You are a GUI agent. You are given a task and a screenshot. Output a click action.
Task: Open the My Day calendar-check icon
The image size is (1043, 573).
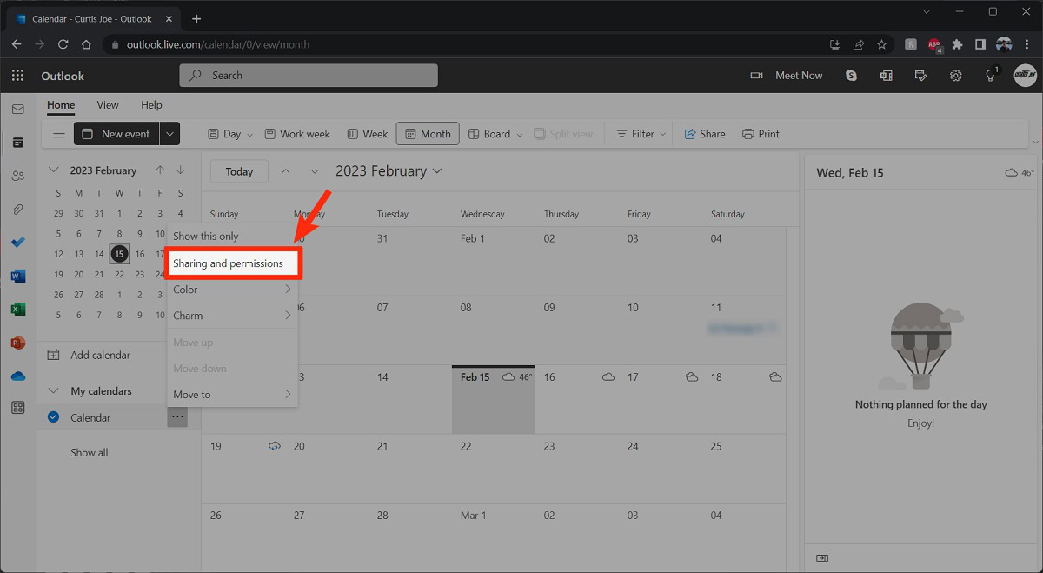pyautogui.click(x=920, y=76)
